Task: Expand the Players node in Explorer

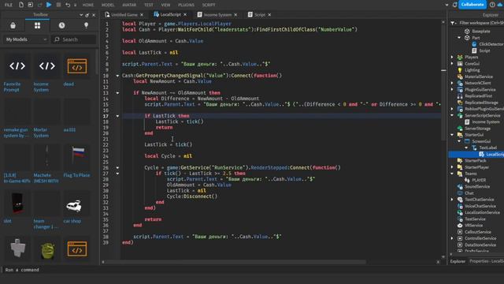Action: pyautogui.click(x=452, y=57)
